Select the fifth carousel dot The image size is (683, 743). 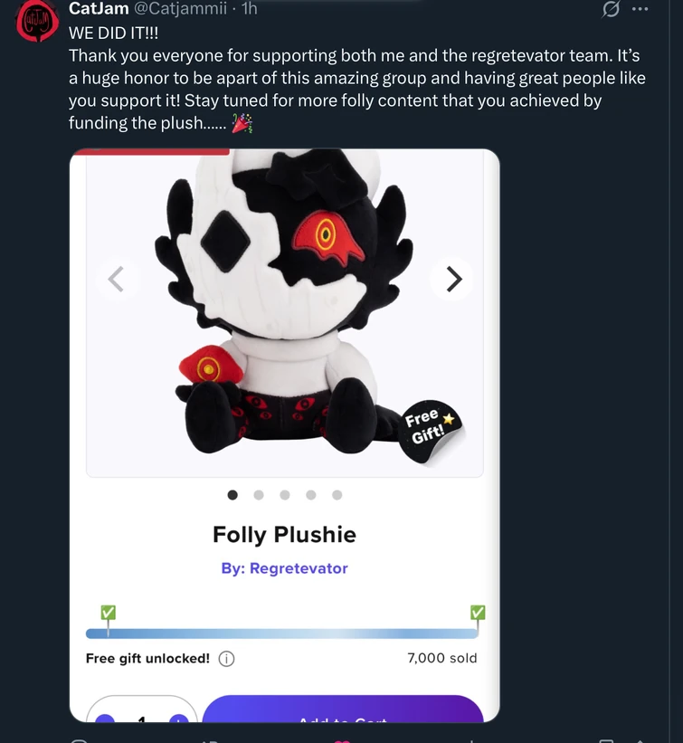click(337, 495)
